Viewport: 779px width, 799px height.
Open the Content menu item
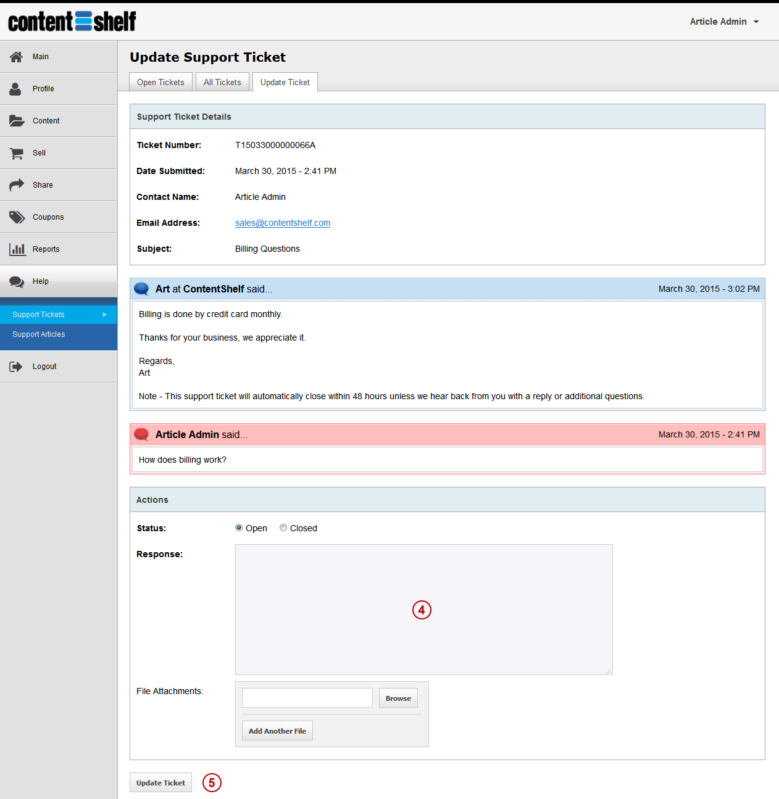[x=59, y=121]
